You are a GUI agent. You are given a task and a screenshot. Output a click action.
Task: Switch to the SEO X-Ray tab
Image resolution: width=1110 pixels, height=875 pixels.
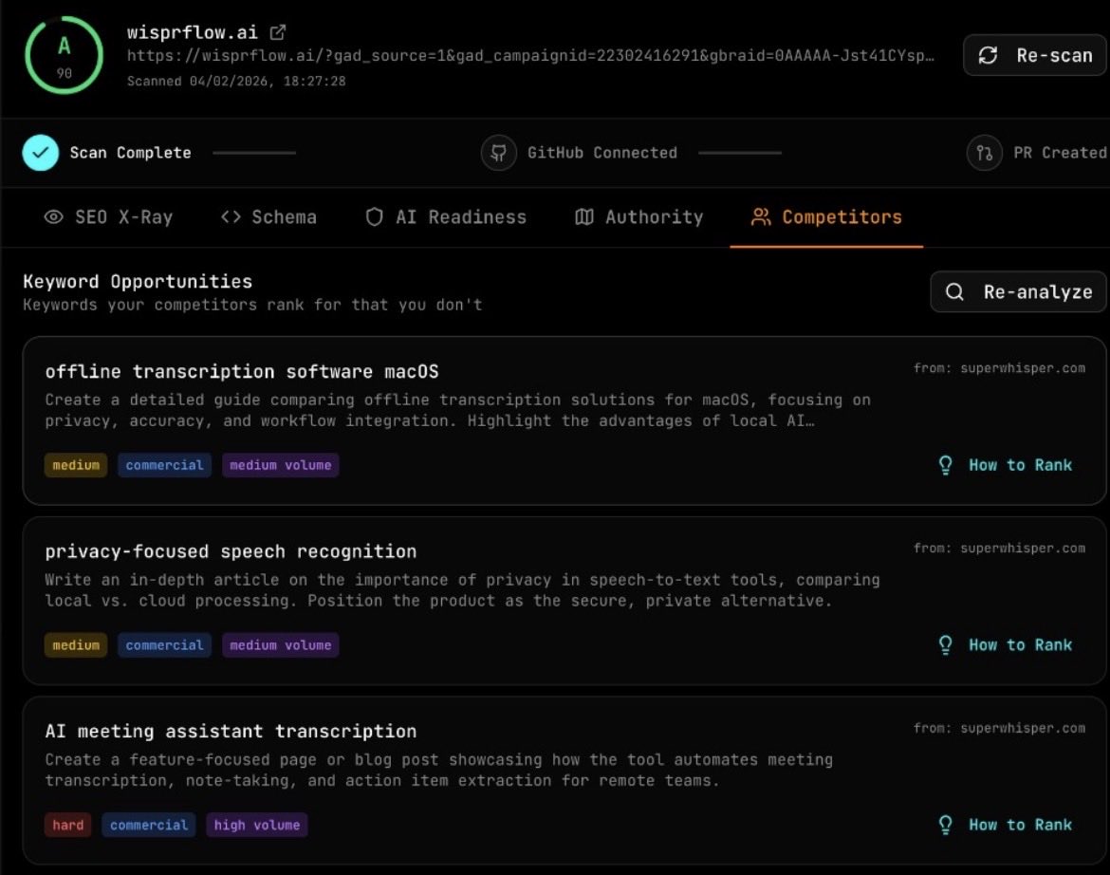point(108,217)
